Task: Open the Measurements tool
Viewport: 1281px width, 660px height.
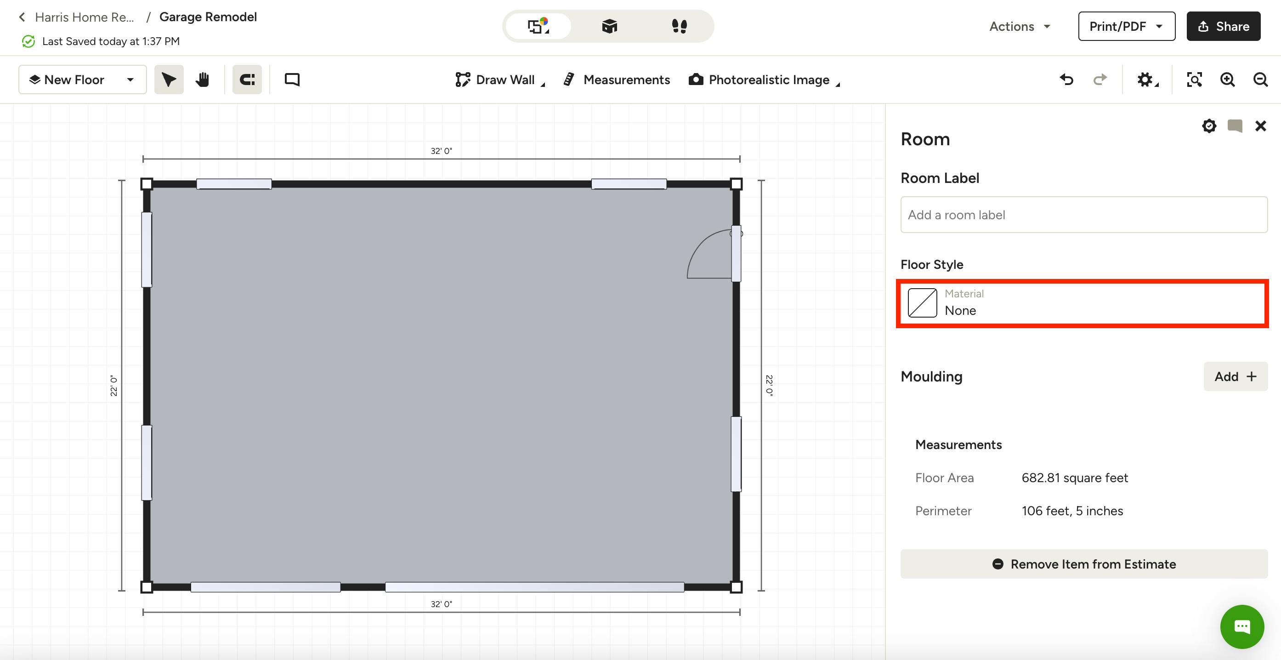Action: [x=617, y=80]
